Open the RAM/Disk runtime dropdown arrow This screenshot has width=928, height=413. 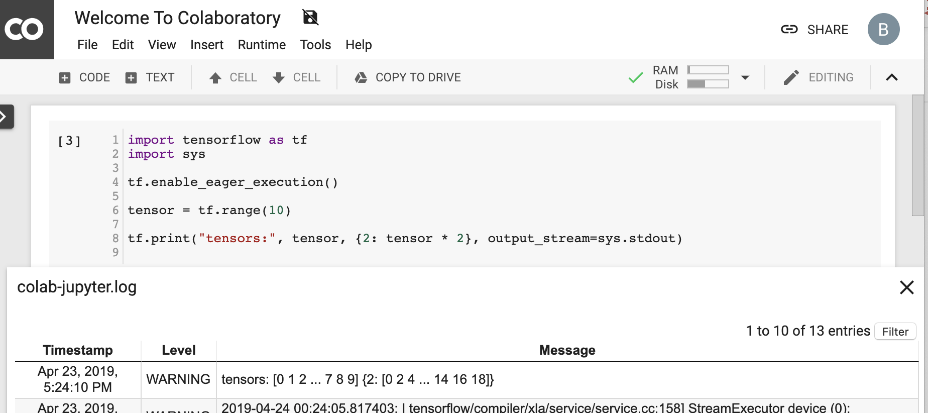click(x=745, y=77)
